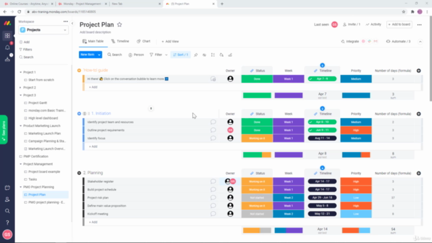Collapse the Product Marketing Launch folder
Viewport: 432px width, 243px height.
pos(20,126)
